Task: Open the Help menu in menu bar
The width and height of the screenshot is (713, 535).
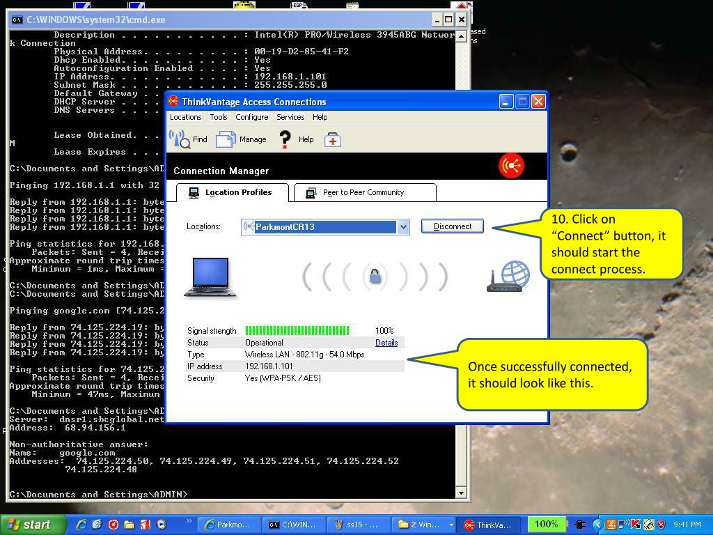Action: [320, 117]
